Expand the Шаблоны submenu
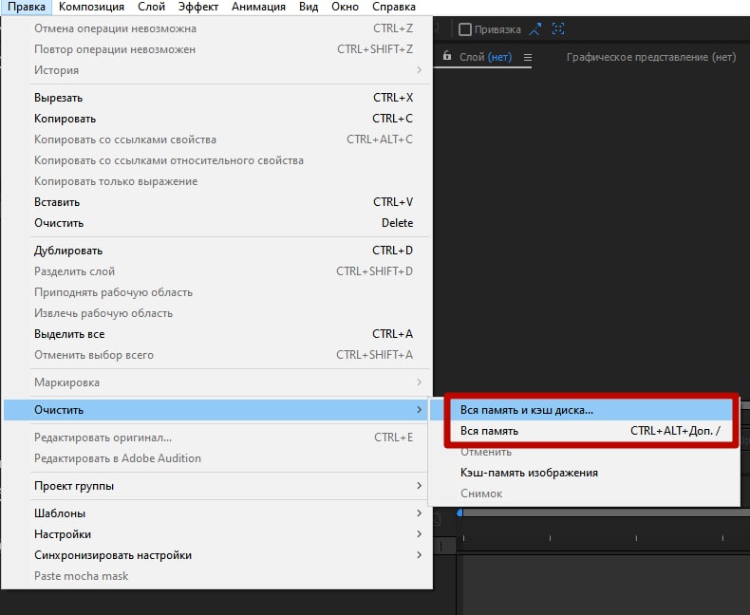The image size is (750, 615). tap(217, 513)
